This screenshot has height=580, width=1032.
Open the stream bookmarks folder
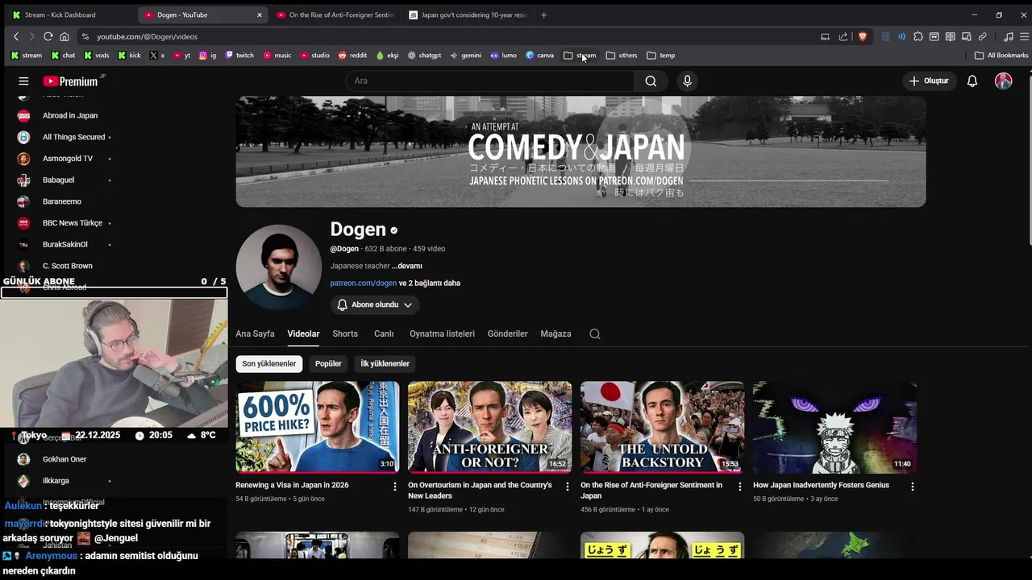tap(580, 56)
